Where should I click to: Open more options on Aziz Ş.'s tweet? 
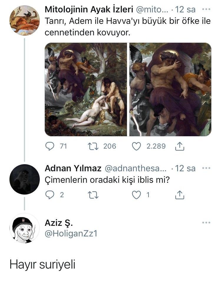tap(206, 223)
